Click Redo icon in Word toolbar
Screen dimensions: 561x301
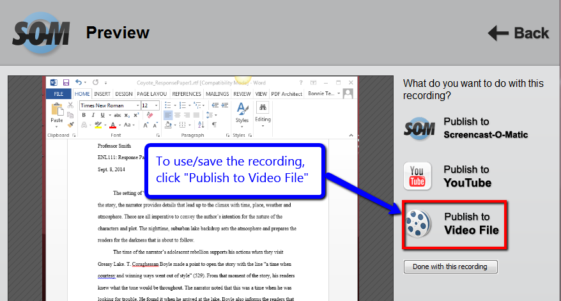coord(96,82)
